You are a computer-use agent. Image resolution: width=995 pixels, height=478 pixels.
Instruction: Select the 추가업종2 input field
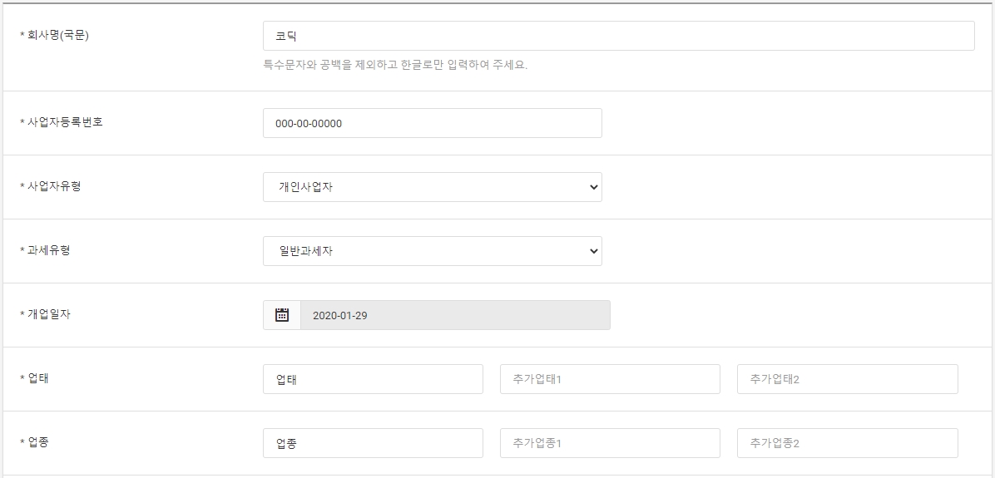pos(848,443)
